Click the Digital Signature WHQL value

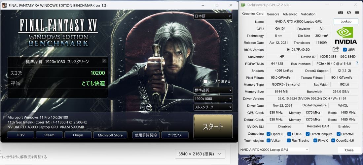pos(343,105)
